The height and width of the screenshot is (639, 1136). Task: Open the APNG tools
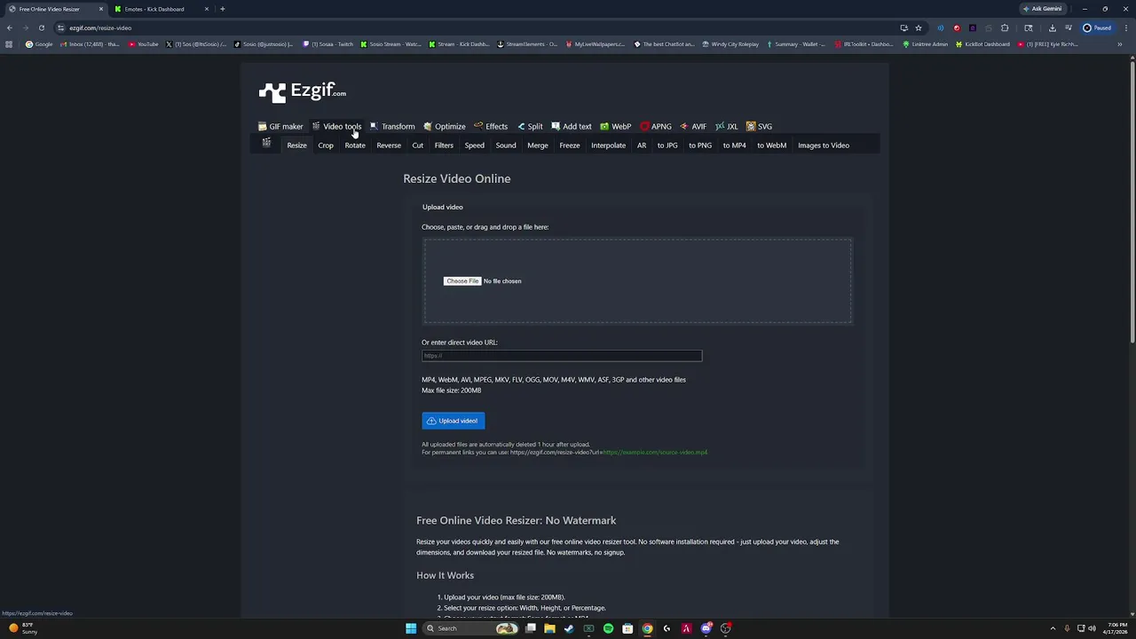pyautogui.click(x=656, y=126)
